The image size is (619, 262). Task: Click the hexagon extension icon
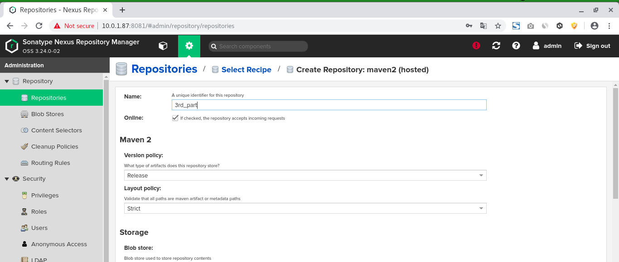tap(560, 26)
